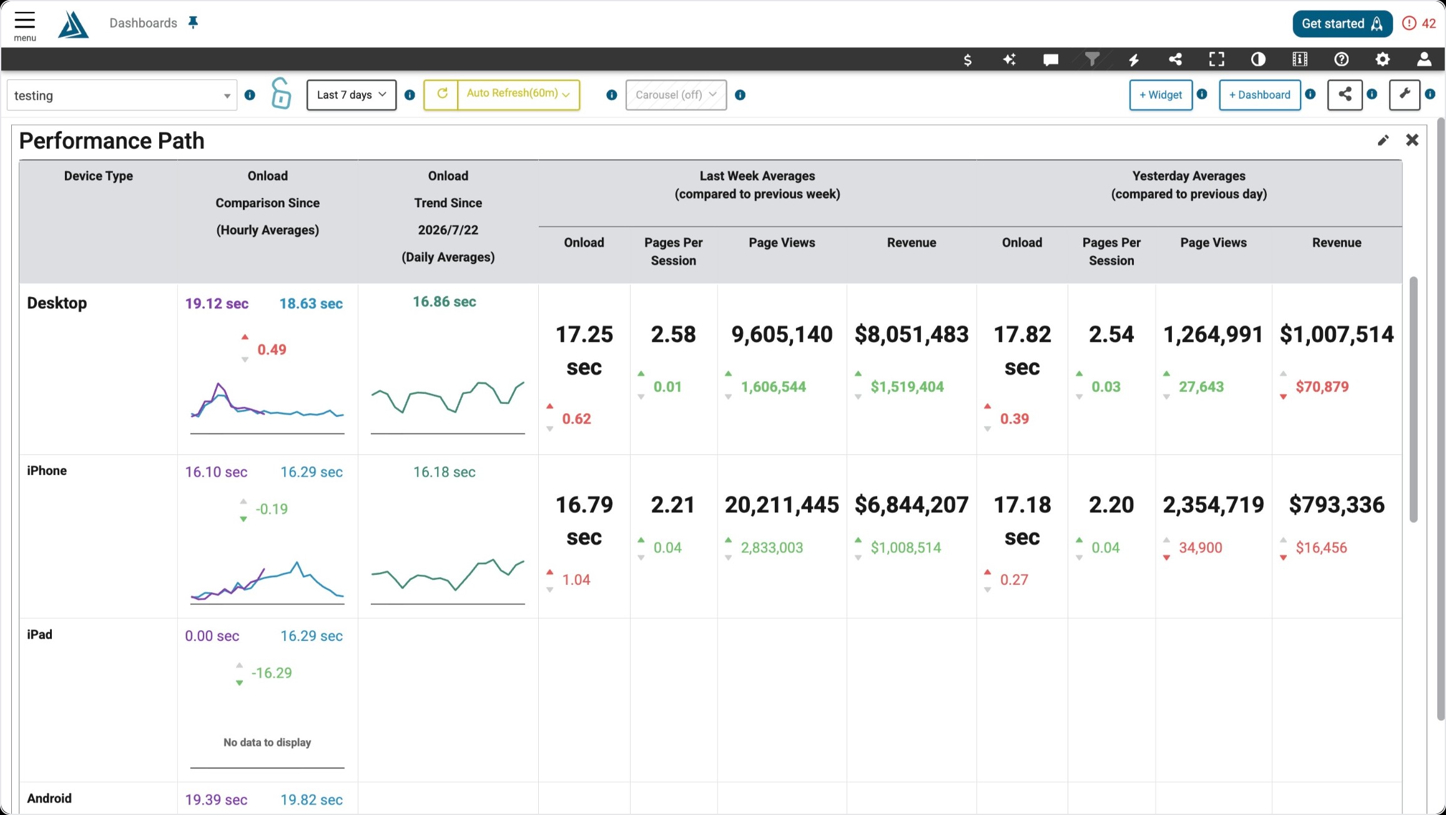
Task: Open the AI sparkle assistant icon
Action: [1009, 59]
